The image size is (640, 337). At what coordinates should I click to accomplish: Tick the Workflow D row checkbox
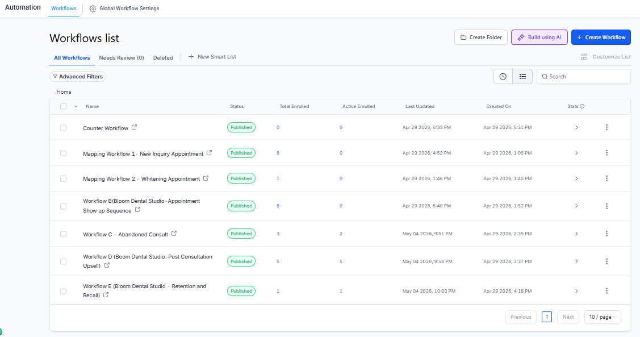63,261
